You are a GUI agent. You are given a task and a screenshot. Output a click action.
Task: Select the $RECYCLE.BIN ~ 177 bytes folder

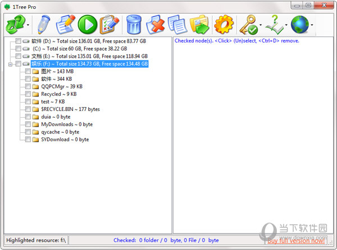[x=71, y=109]
